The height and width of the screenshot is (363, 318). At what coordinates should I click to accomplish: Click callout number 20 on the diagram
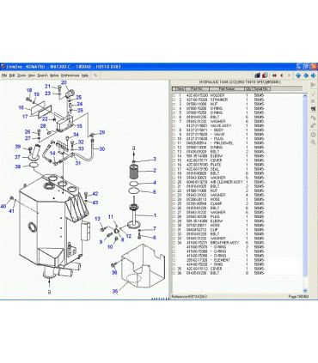pos(64,82)
